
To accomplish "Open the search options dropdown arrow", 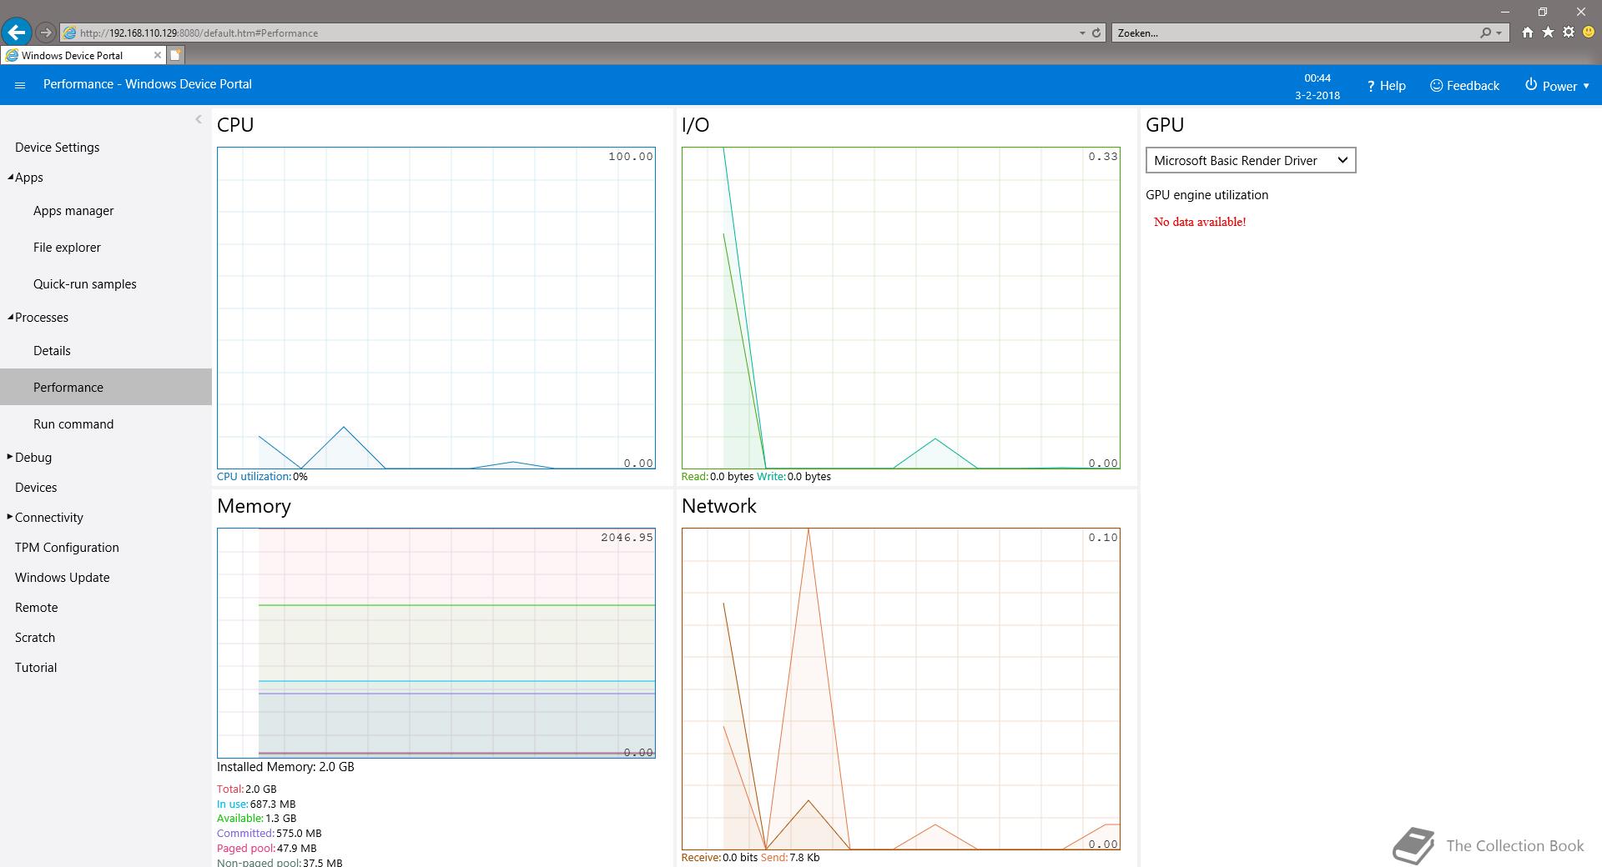I will 1499,33.
